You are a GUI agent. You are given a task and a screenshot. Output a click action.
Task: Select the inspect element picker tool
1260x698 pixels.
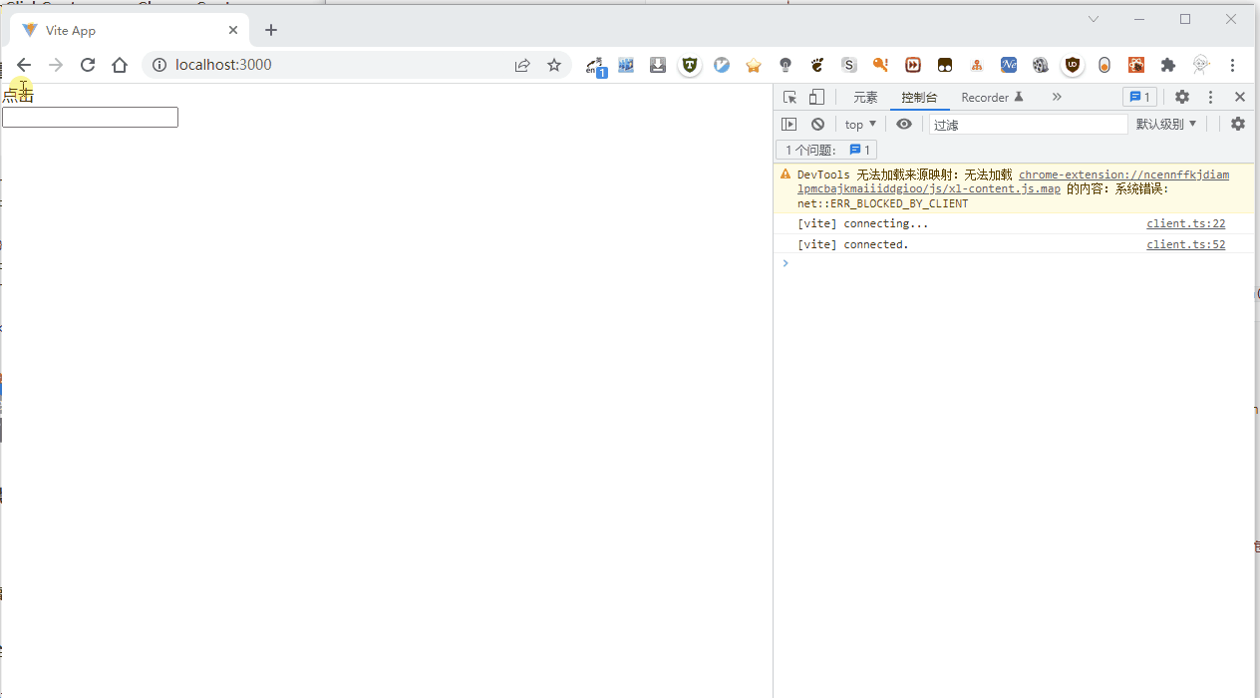789,98
